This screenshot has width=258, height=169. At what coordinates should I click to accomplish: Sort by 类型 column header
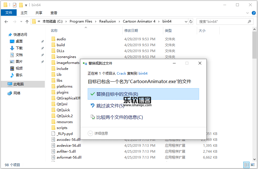pyautogui.click(x=168, y=31)
